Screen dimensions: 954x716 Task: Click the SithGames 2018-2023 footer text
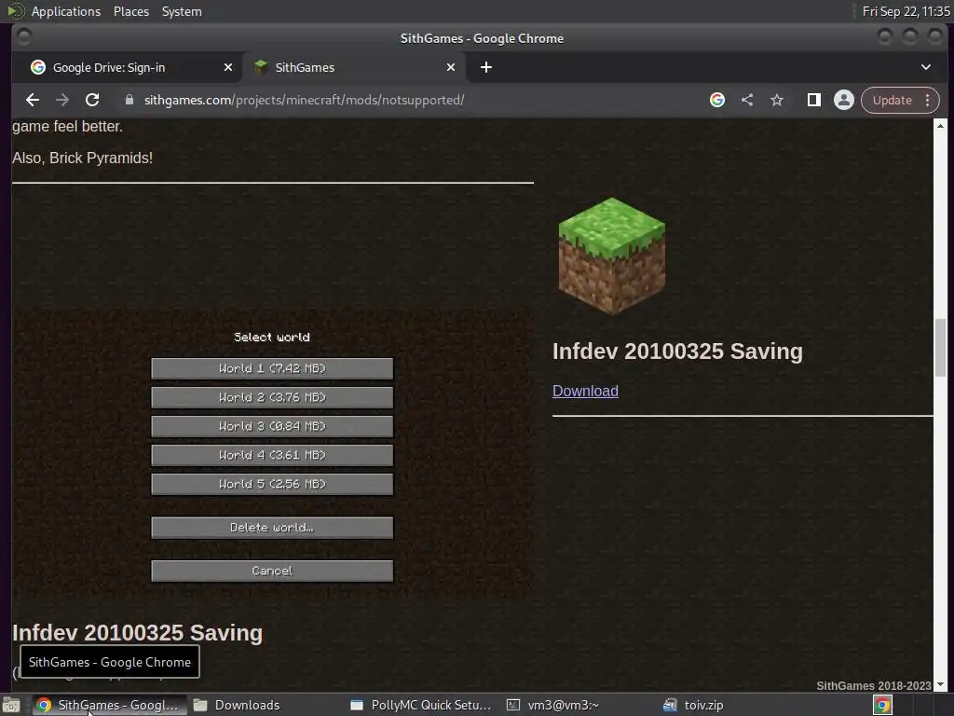[x=874, y=685]
